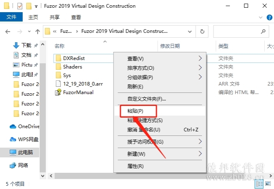Click the Back navigation arrow
274x189 pixels.
[x=8, y=32]
